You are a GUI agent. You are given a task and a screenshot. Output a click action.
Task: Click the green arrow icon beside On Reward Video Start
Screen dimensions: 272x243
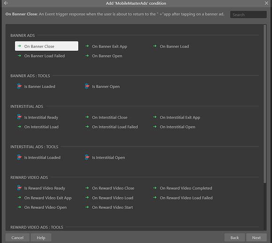[x=87, y=207]
